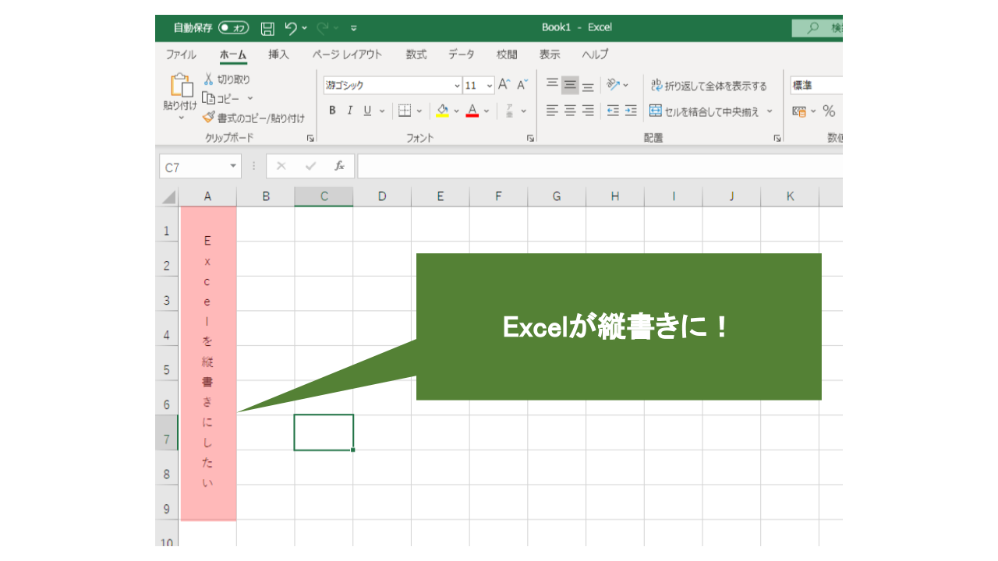
Task: Open the 表示 tab
Action: (550, 55)
